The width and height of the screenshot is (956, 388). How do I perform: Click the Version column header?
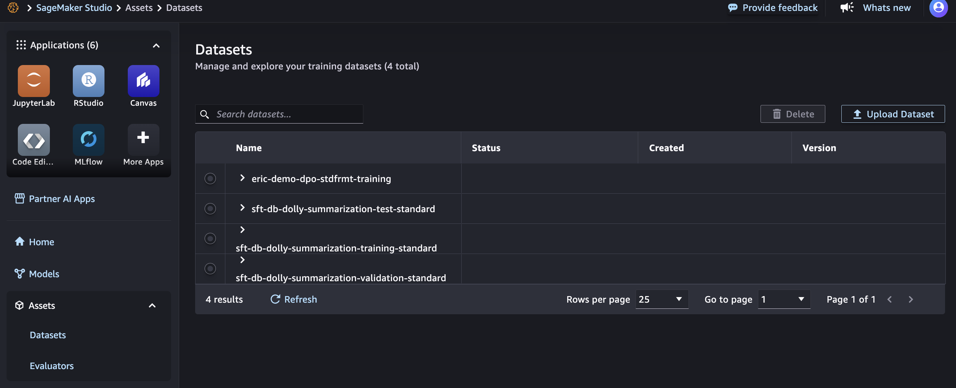tap(819, 148)
